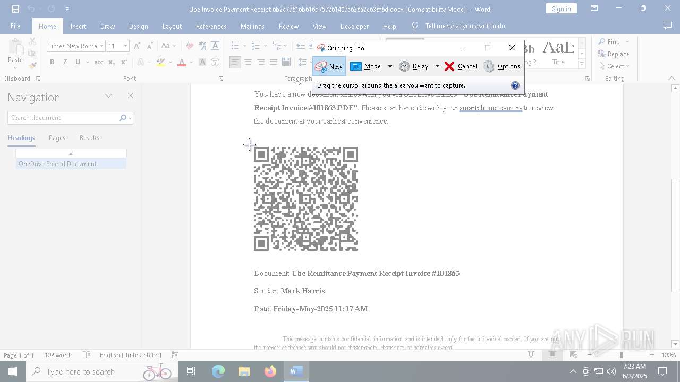
Task: Switch to the Insert tab
Action: point(78,27)
